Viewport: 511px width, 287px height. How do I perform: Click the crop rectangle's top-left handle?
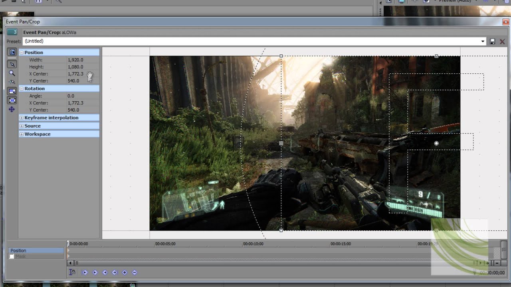[281, 56]
